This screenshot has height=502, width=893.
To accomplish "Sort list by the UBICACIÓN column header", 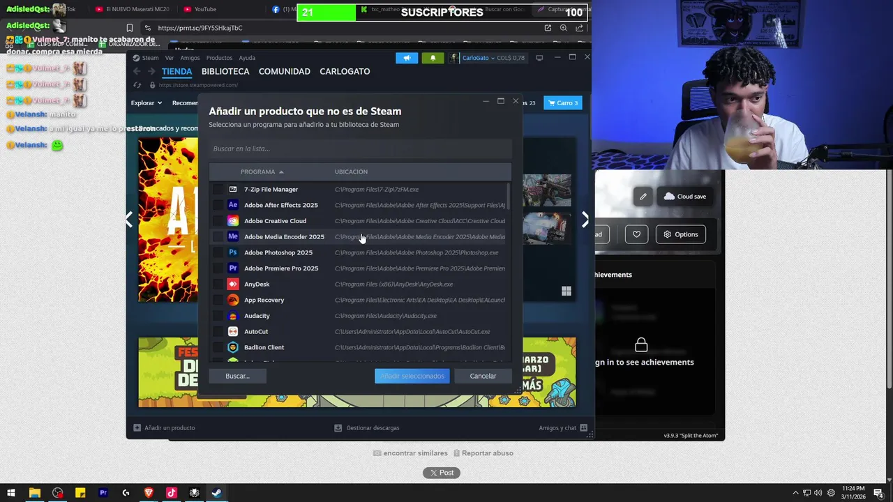I will [351, 172].
